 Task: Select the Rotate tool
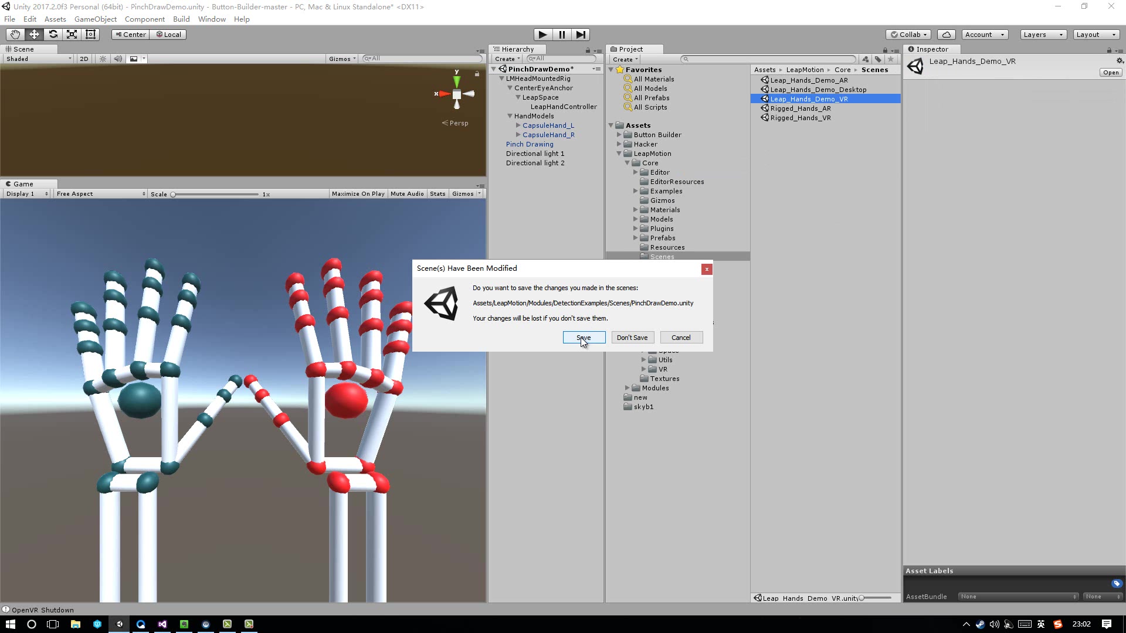pos(53,34)
